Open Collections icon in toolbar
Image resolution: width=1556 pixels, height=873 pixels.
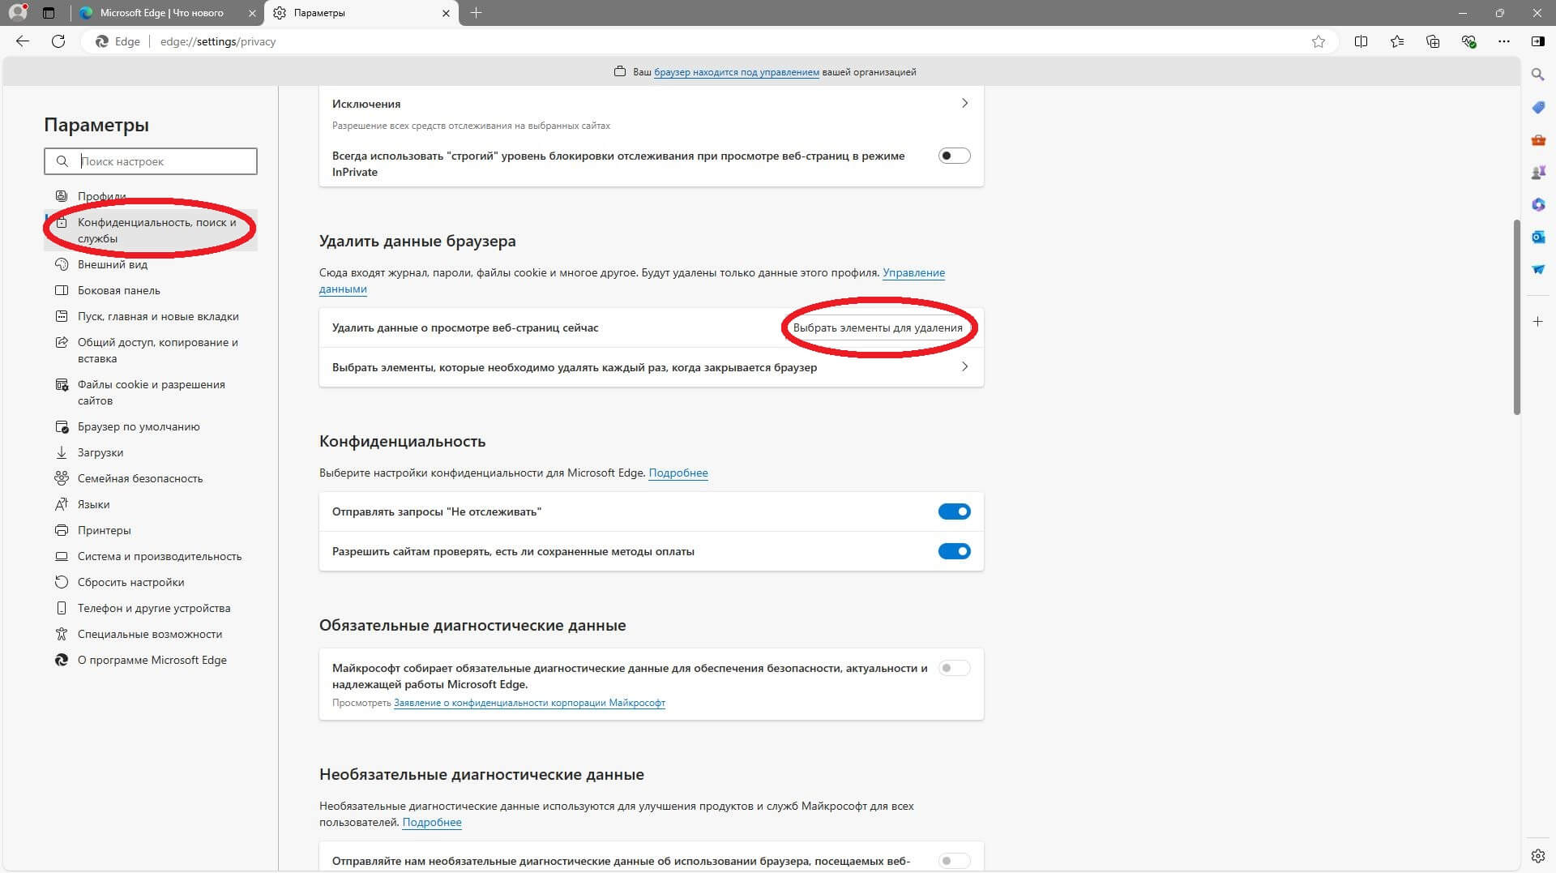pyautogui.click(x=1433, y=41)
